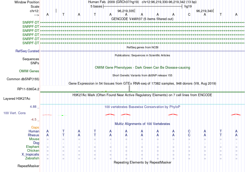Click the Rhesus alignment row label
The height and width of the screenshot is (172, 245).
coord(34,135)
